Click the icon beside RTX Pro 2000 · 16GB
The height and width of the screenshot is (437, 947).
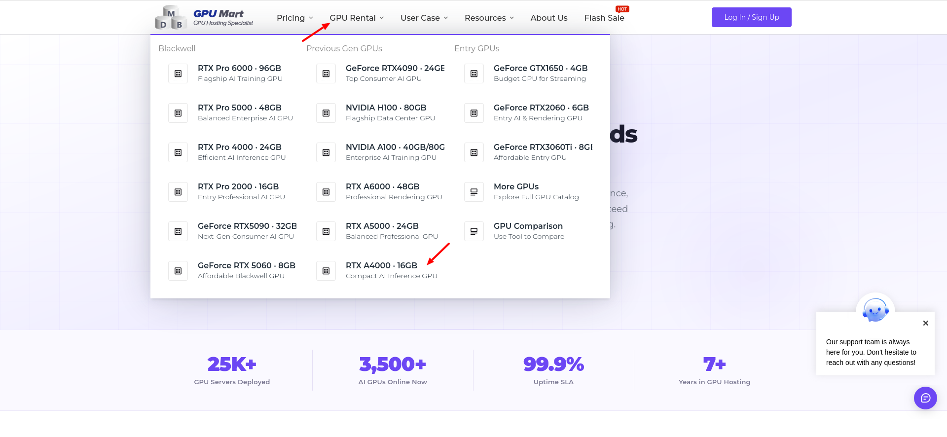click(x=178, y=192)
